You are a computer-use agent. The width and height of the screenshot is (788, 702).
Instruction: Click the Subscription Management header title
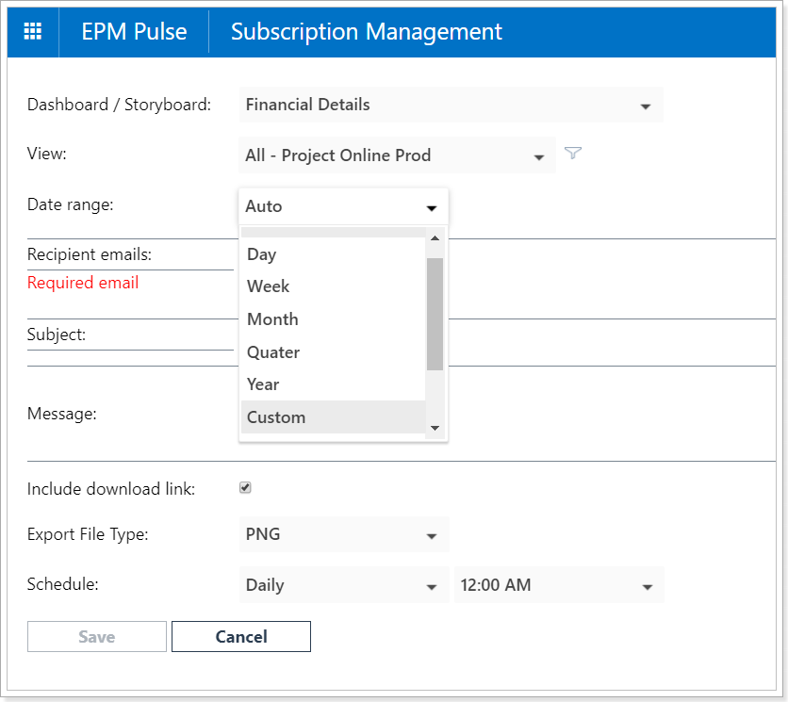click(x=367, y=32)
